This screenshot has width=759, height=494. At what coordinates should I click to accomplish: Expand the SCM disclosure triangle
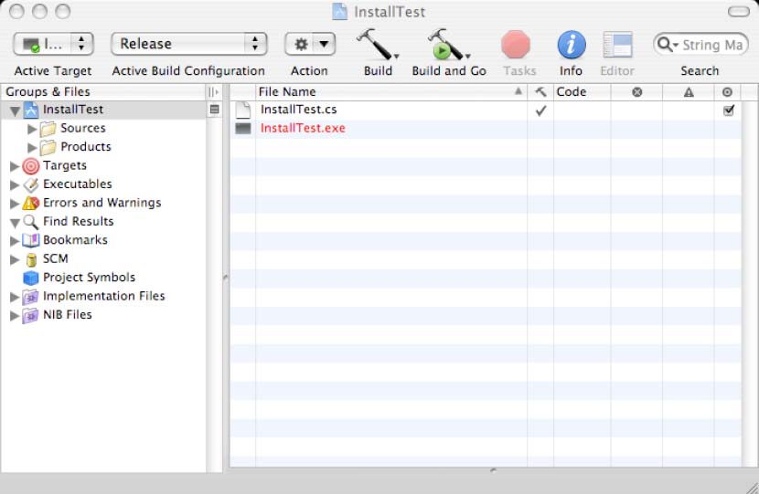[15, 259]
